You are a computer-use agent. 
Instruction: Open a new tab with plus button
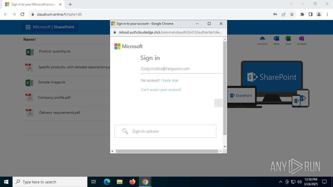[70, 4]
